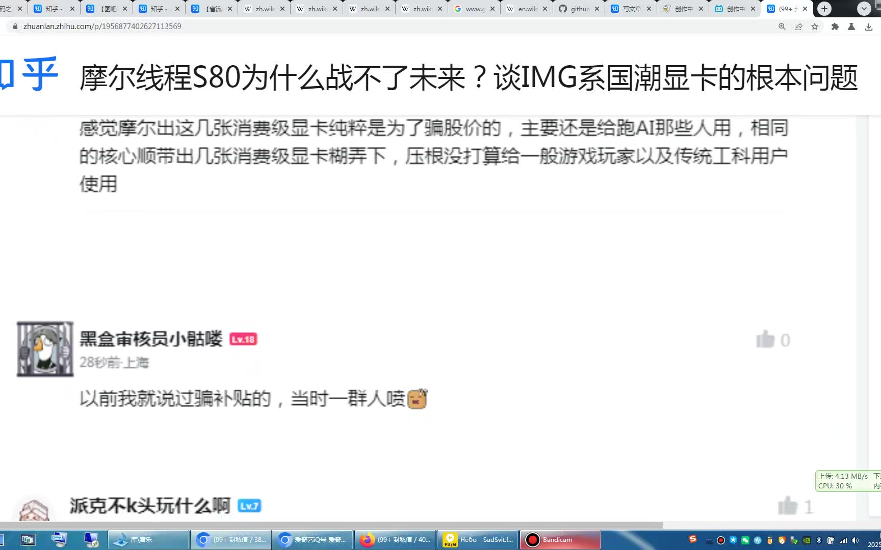Open 派克不k头玩什么啊 user profile name

click(x=150, y=506)
